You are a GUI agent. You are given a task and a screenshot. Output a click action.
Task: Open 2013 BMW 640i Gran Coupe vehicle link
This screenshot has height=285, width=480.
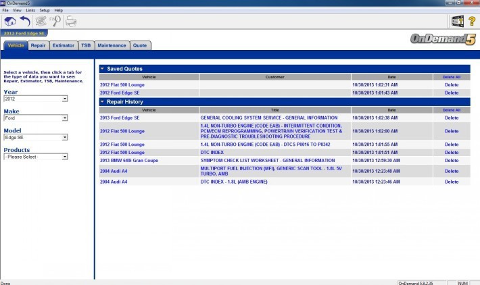(x=129, y=160)
